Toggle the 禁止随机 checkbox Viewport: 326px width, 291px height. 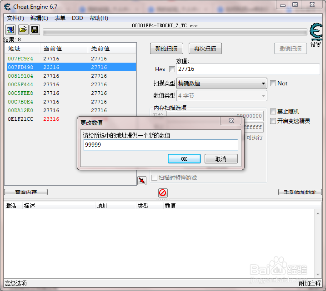coord(273,112)
